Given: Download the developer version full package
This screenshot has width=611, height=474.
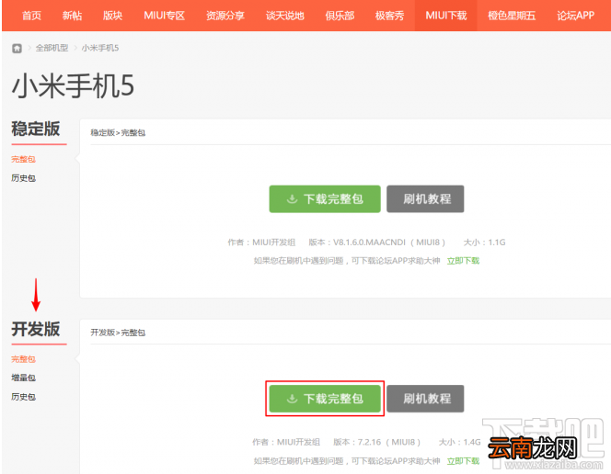Looking at the screenshot, I should click(325, 399).
